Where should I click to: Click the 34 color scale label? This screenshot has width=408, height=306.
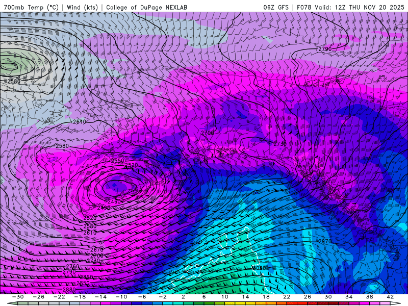point(349,297)
